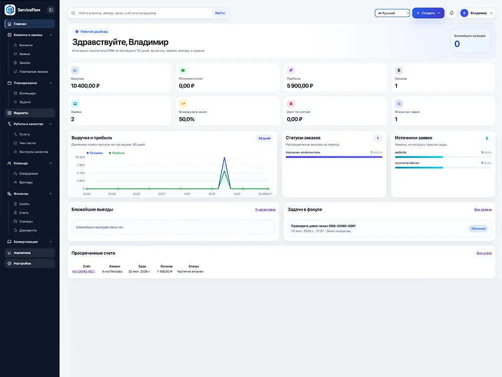Click the Ближайших выездов counter card
The width and height of the screenshot is (502, 377).
point(470,41)
